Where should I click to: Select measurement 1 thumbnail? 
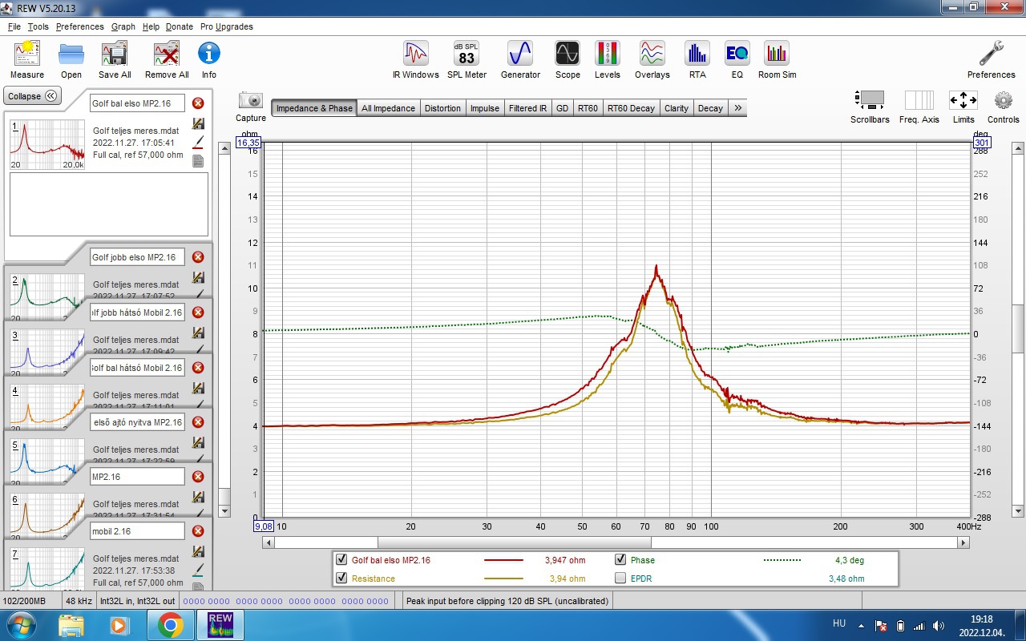click(47, 145)
